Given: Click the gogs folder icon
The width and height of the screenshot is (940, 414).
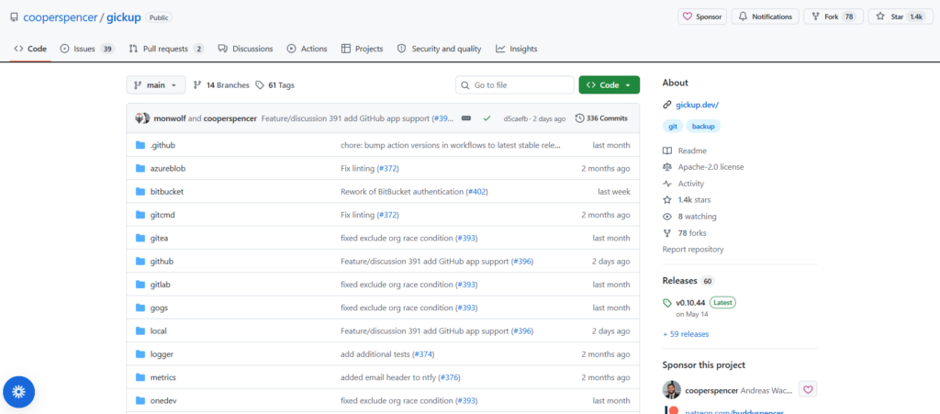Looking at the screenshot, I should (140, 308).
